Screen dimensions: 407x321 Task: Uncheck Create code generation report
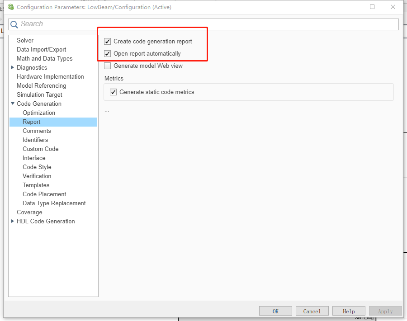(x=108, y=42)
